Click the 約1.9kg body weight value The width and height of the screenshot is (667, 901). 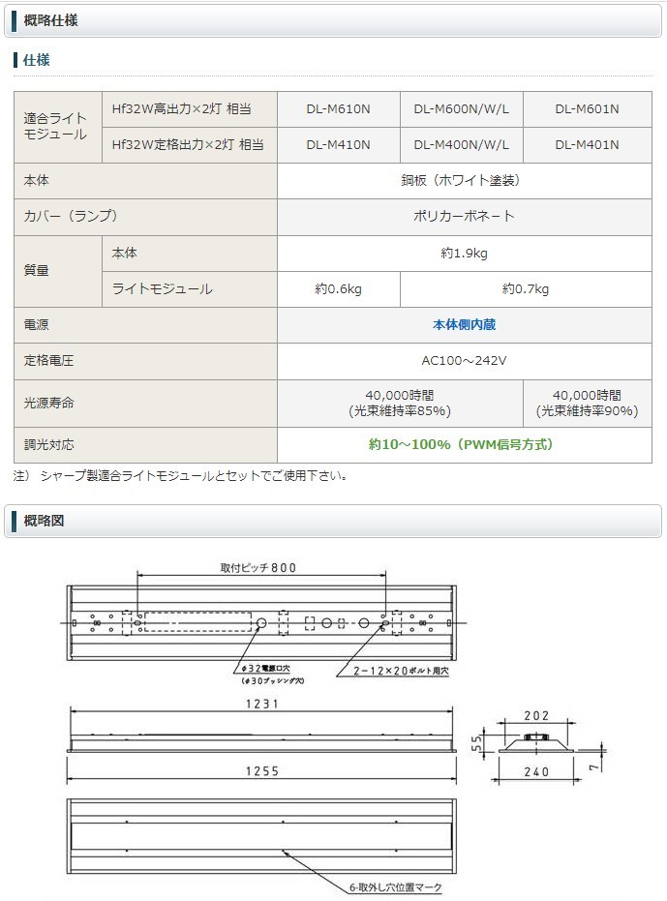tap(464, 253)
